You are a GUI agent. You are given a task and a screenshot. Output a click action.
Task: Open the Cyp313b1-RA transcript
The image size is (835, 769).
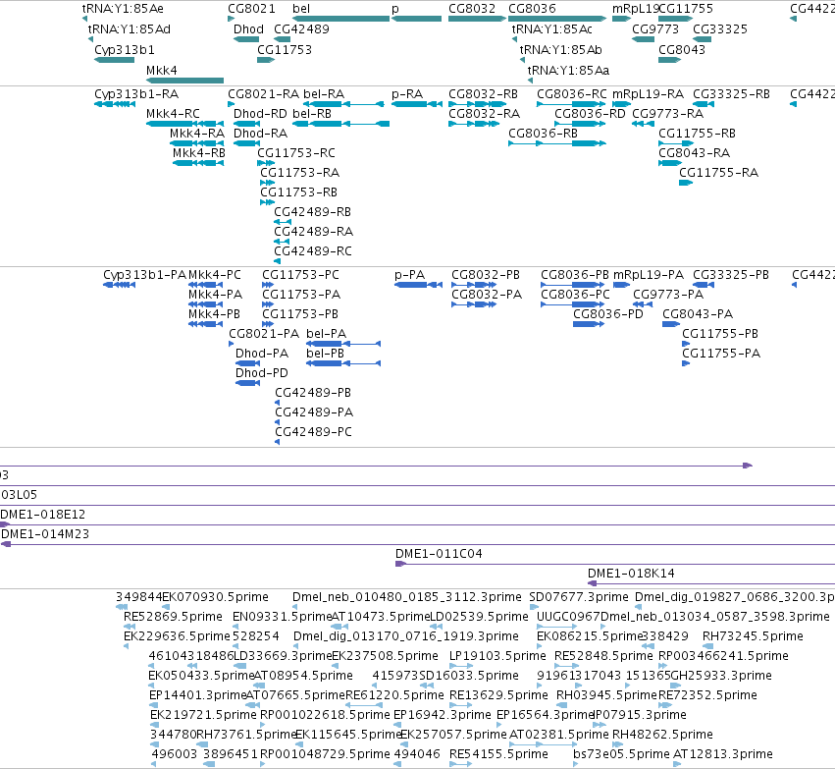(115, 104)
